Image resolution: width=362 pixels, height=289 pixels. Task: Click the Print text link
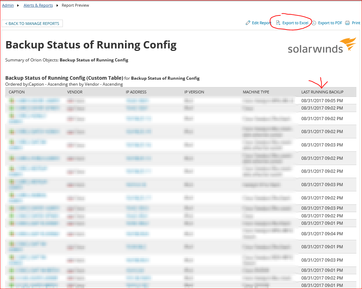click(x=356, y=23)
